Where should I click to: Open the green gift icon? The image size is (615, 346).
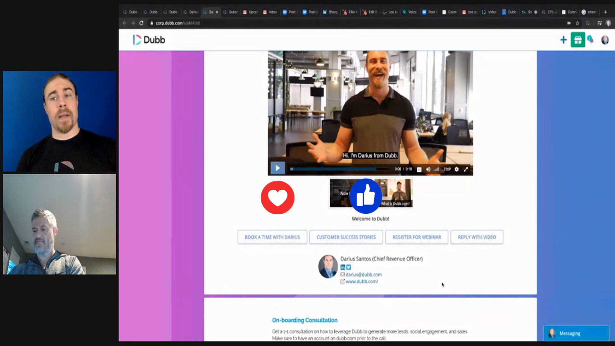(x=578, y=40)
